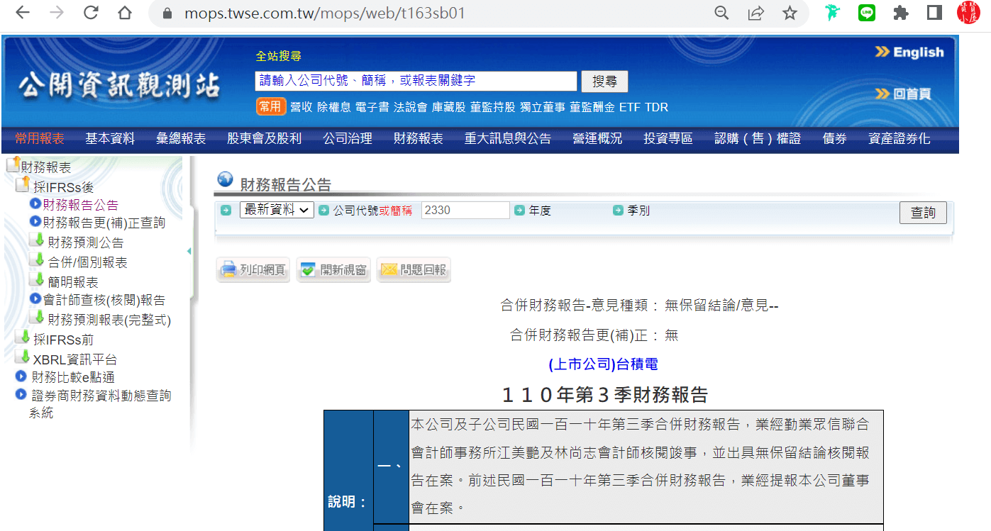Image resolution: width=991 pixels, height=531 pixels.
Task: Bookmark this page with the star icon
Action: (x=790, y=13)
